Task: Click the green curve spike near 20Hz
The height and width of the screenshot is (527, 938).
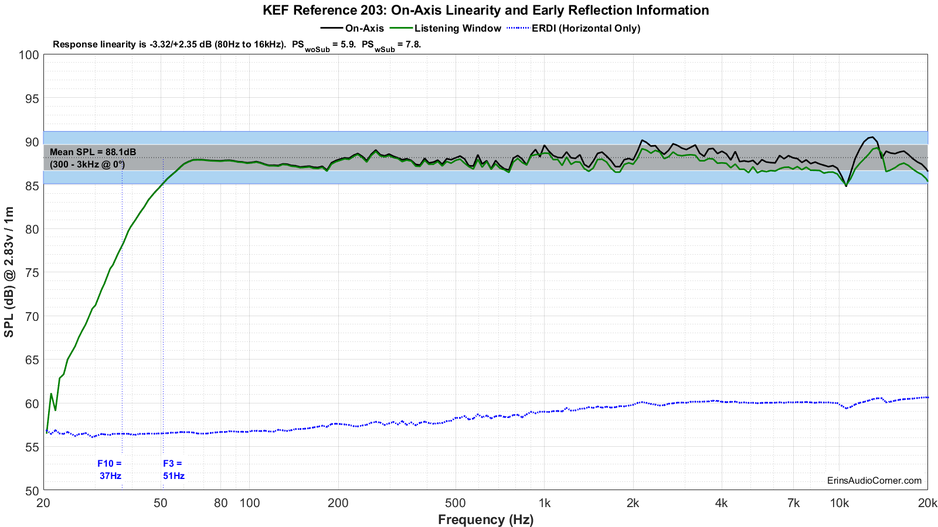Action: [x=52, y=394]
